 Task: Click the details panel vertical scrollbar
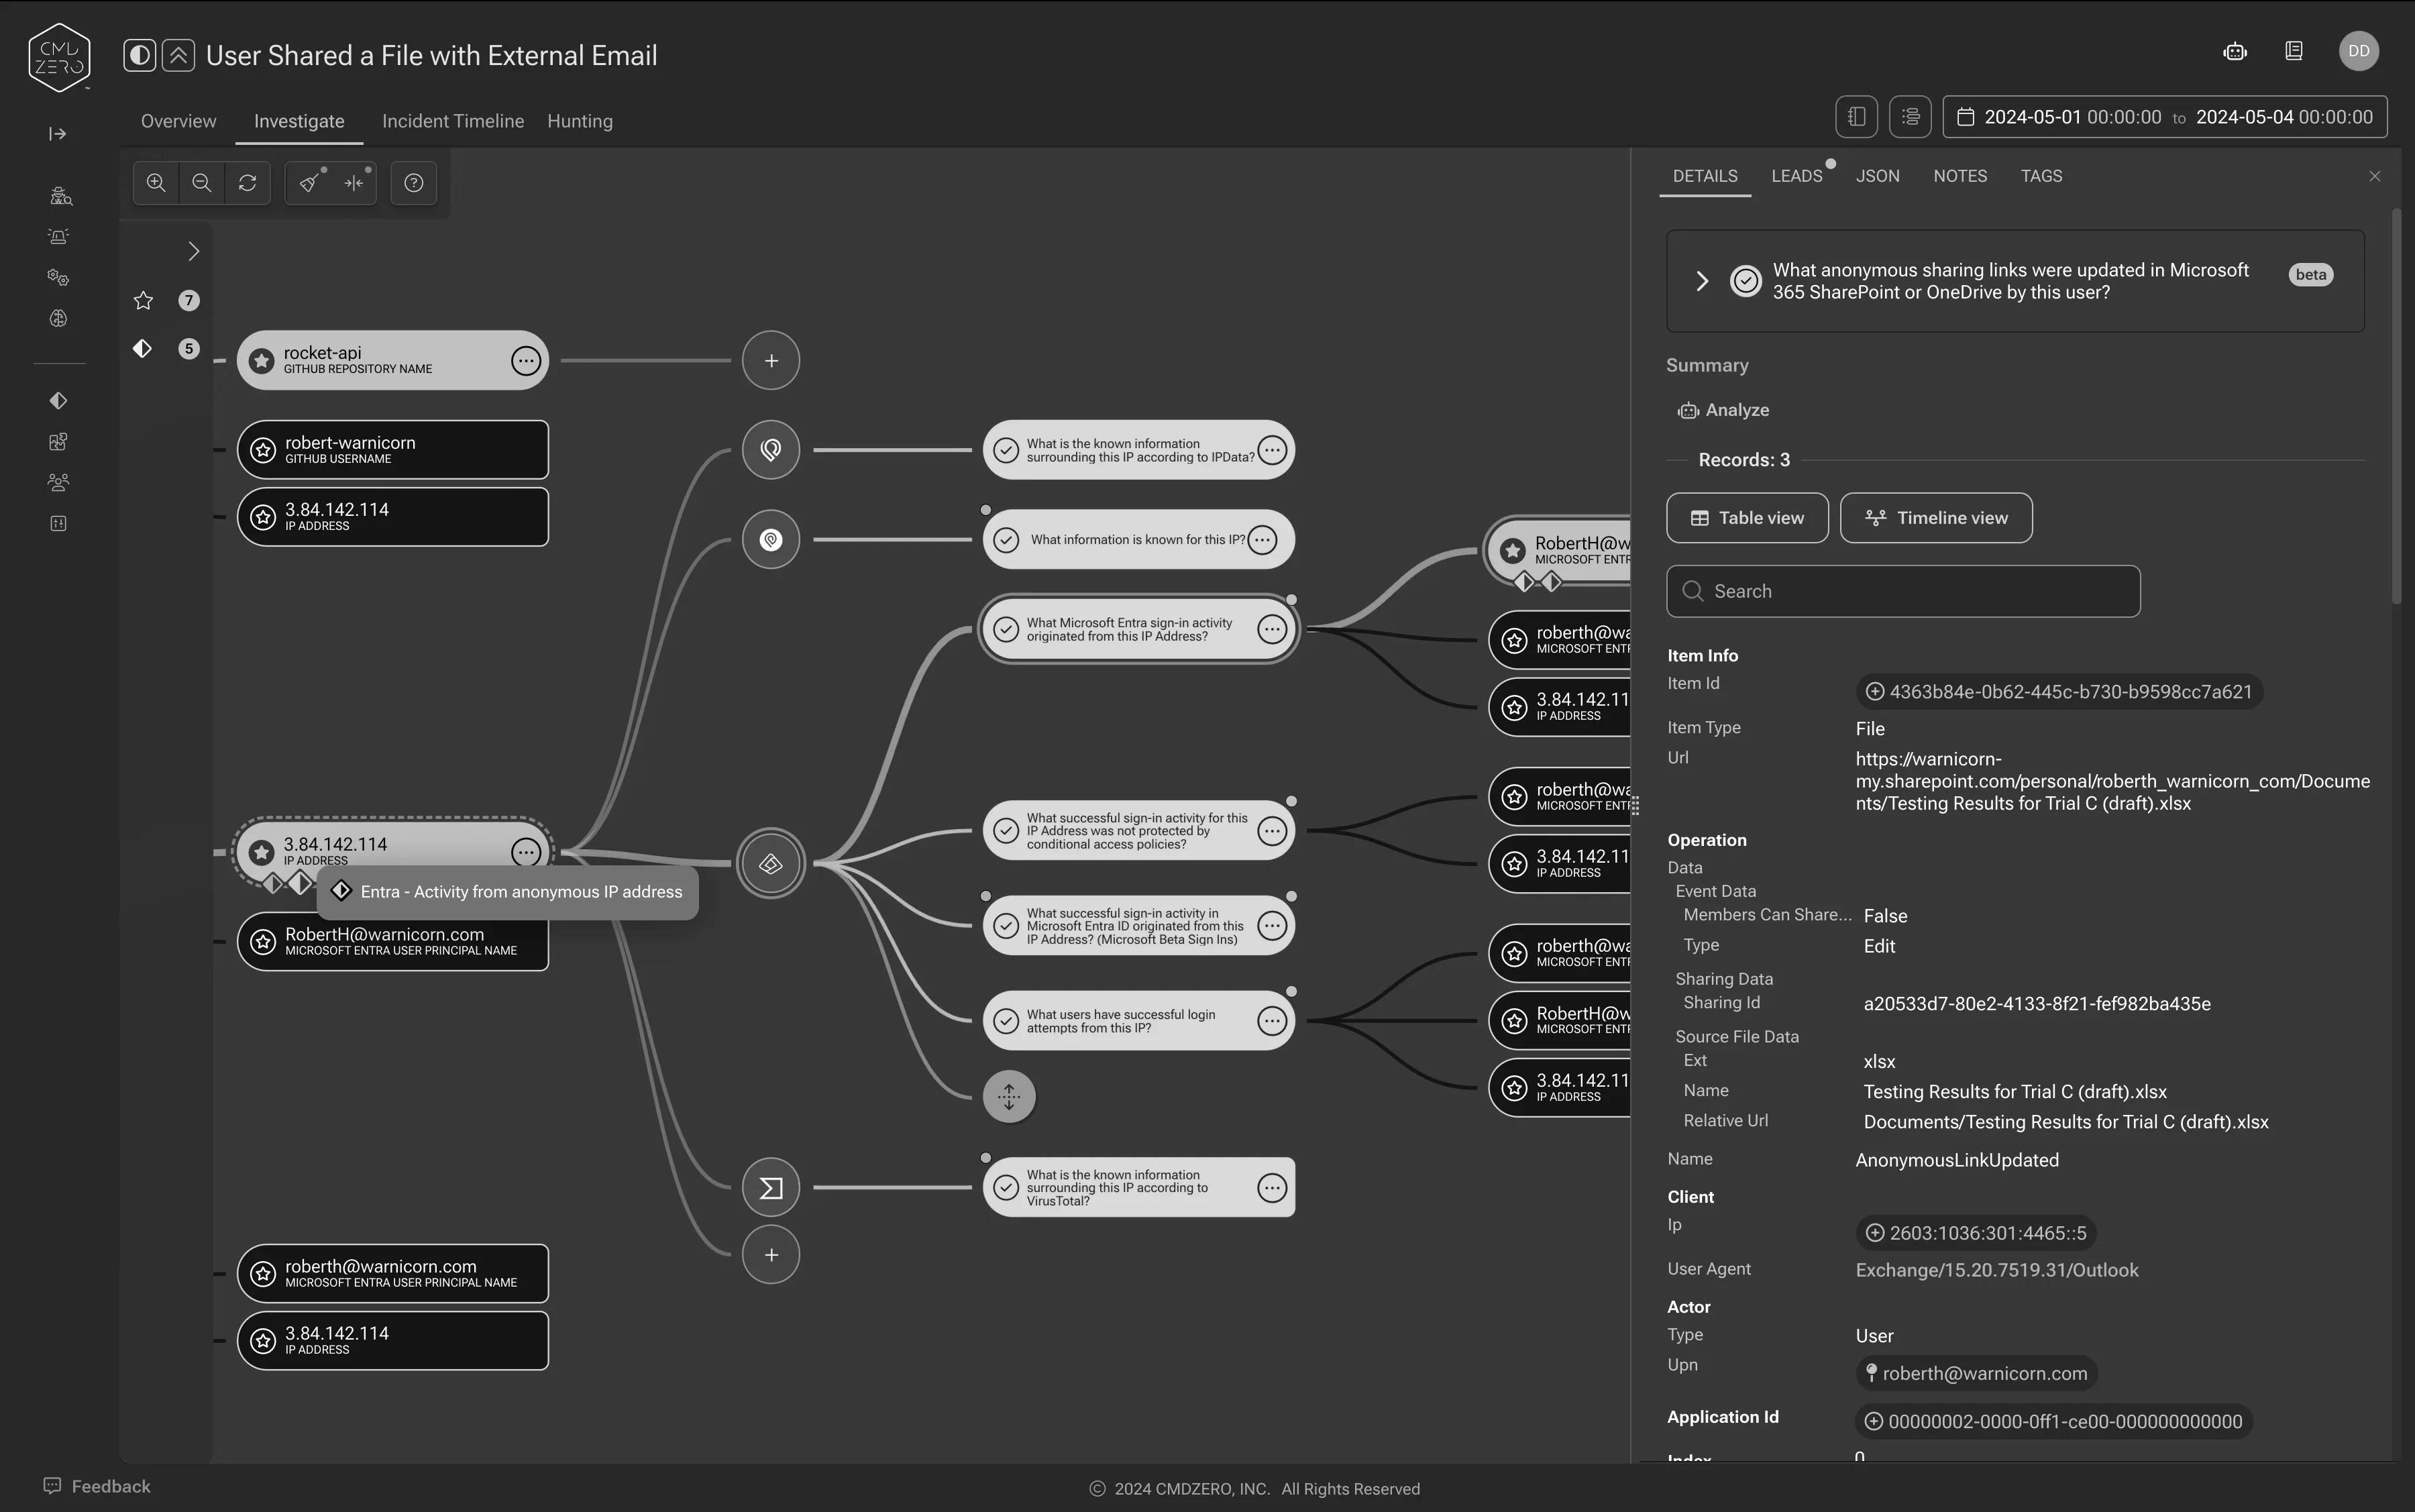click(x=2396, y=407)
